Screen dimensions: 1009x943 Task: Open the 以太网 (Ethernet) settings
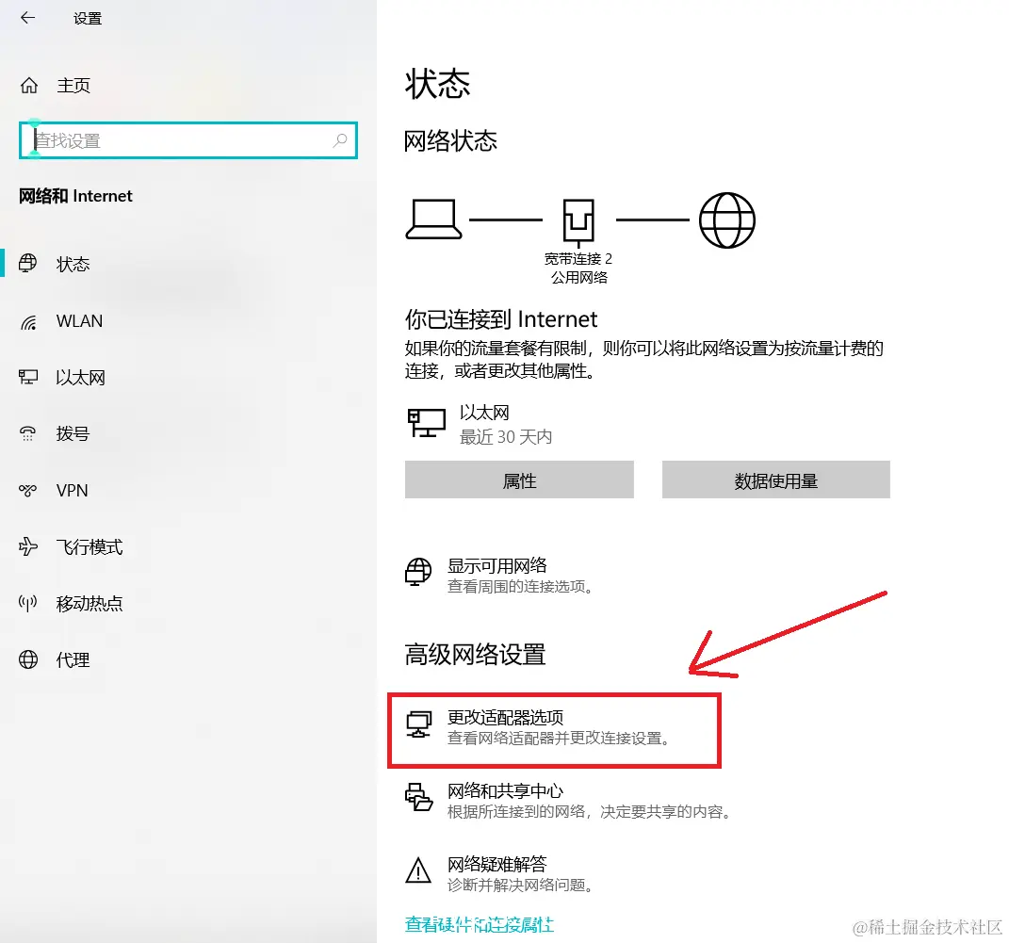(80, 377)
